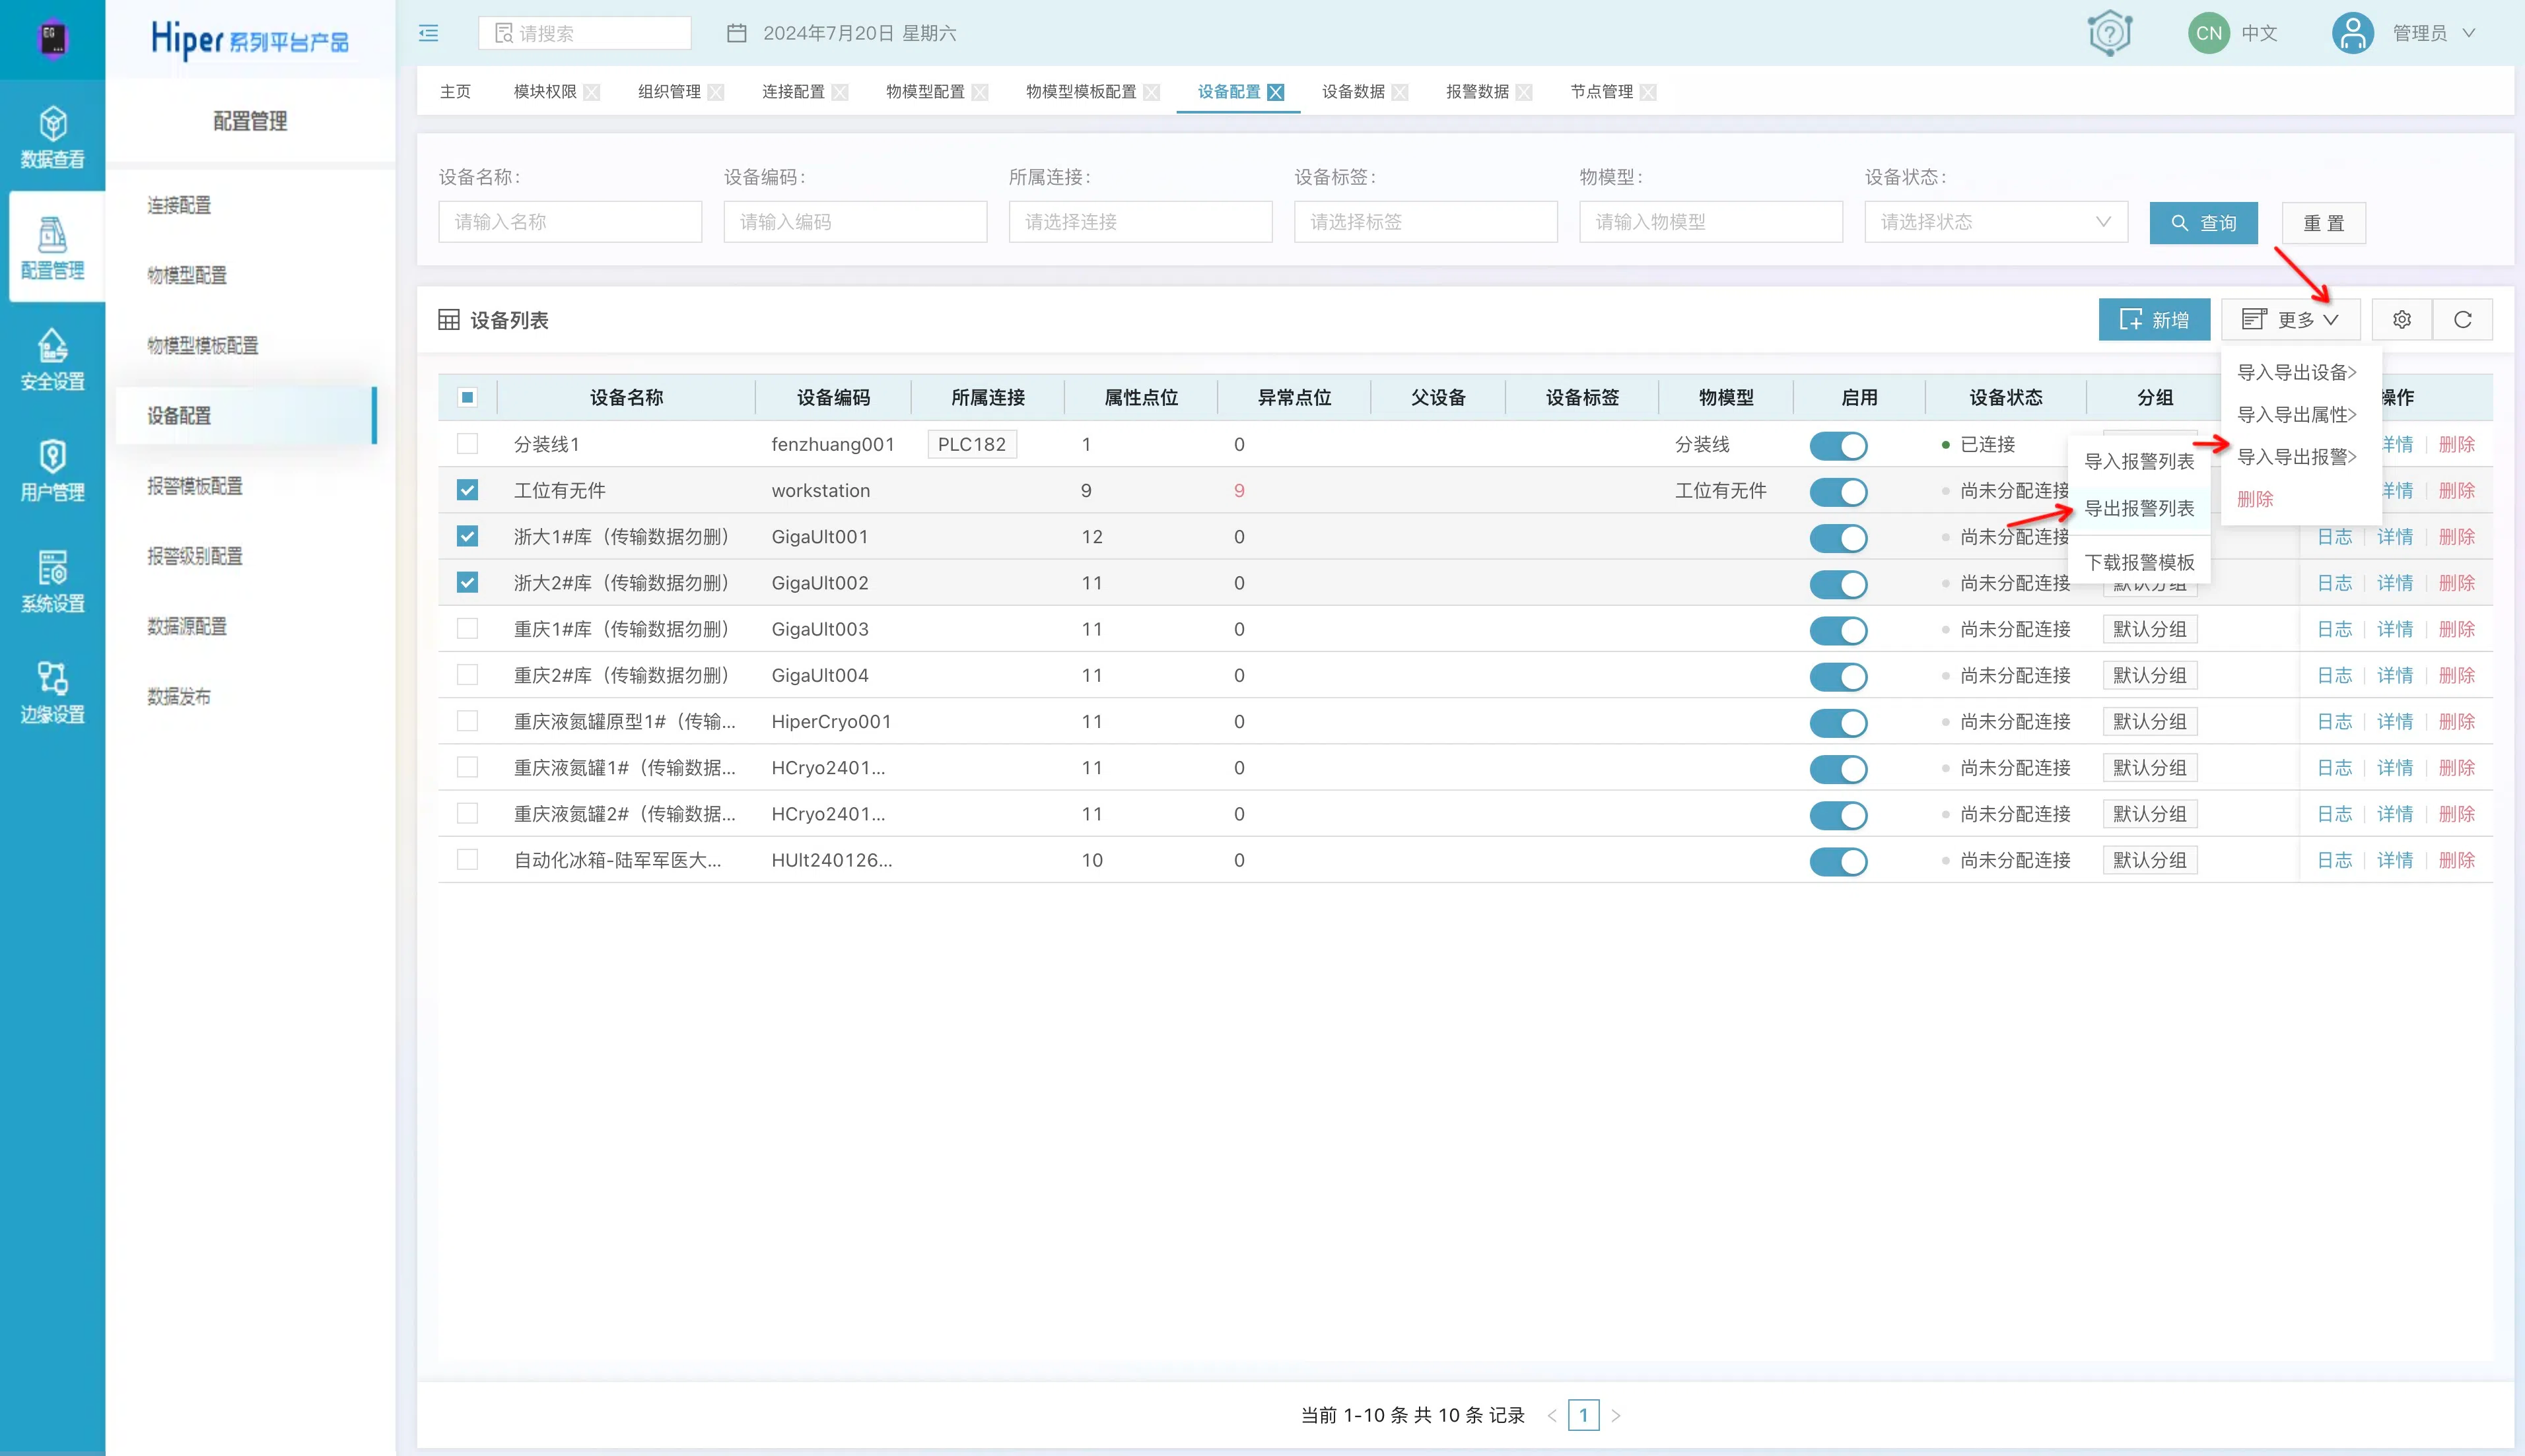Uncheck the 工位有无件 row checkbox
Screen dimensions: 2525x1456
pyautogui.click(x=467, y=490)
